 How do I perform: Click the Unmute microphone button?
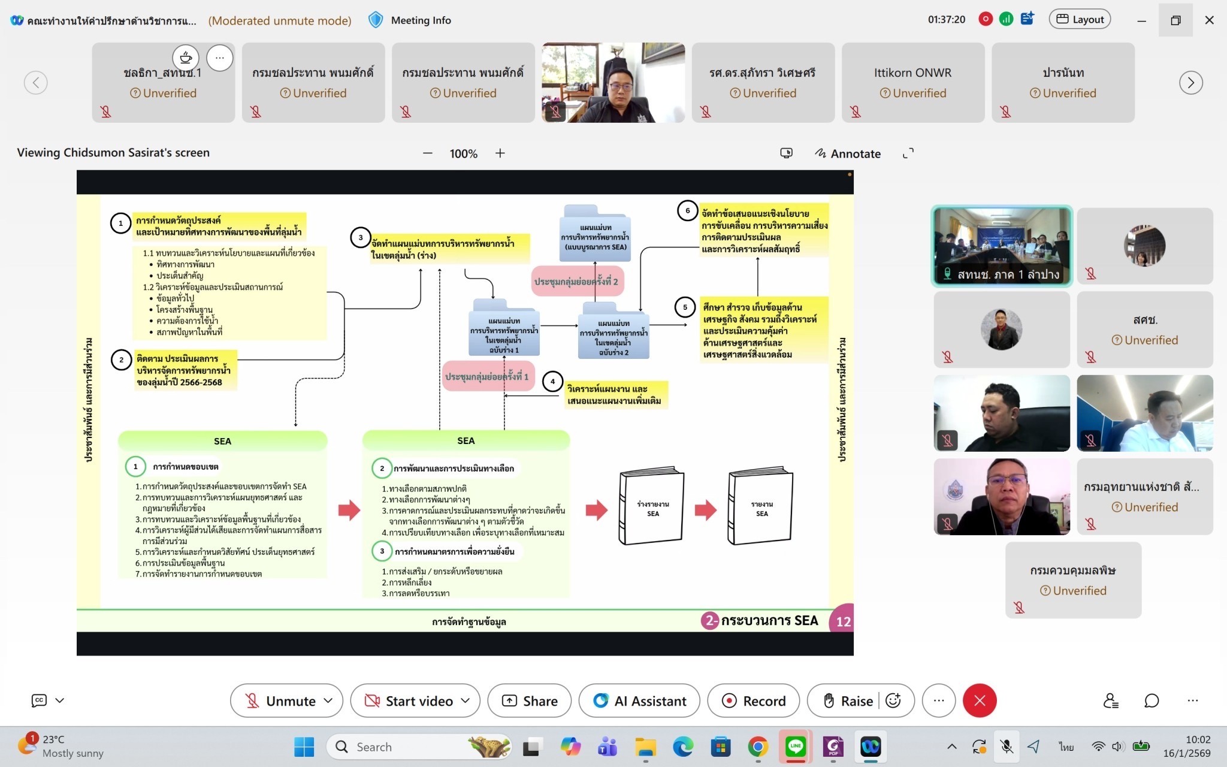coord(280,700)
